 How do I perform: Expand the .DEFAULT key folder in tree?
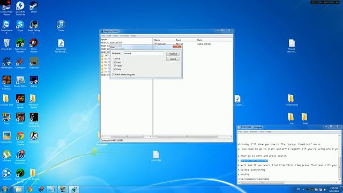click(x=102, y=56)
